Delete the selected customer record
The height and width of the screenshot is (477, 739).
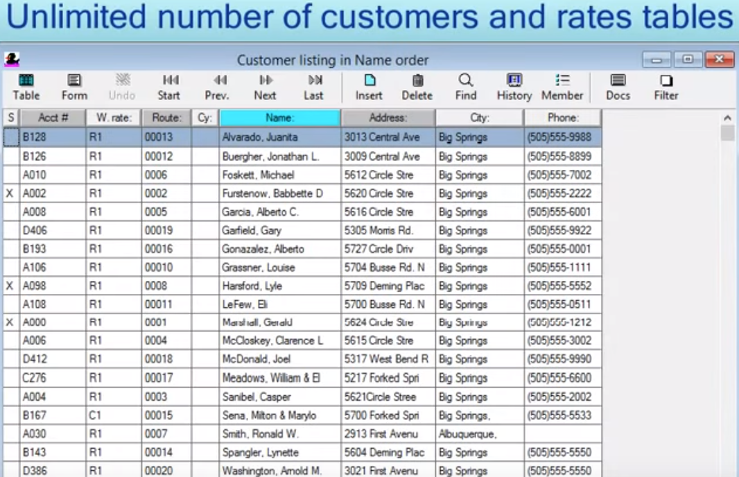pos(417,87)
